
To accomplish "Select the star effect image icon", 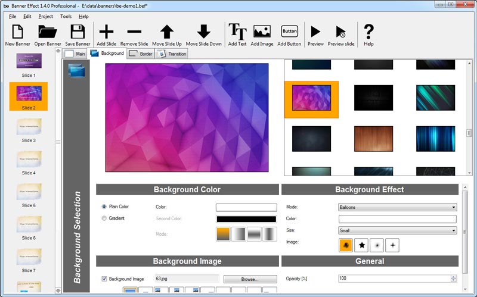I will 361,245.
